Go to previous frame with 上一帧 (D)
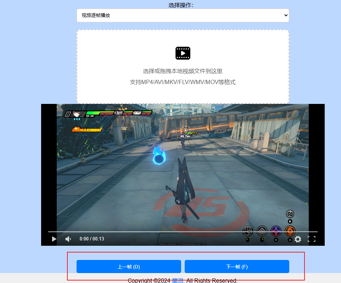The height and width of the screenshot is (283, 341). pos(129,267)
